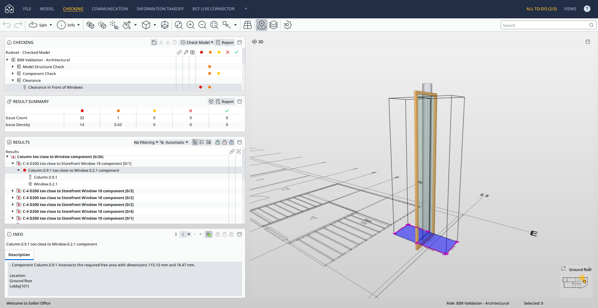Open the INFORMATION TAKEOFF tab

[x=160, y=9]
